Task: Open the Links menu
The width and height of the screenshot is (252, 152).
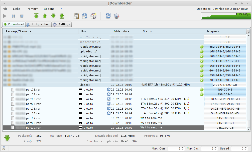Action: [x=17, y=9]
